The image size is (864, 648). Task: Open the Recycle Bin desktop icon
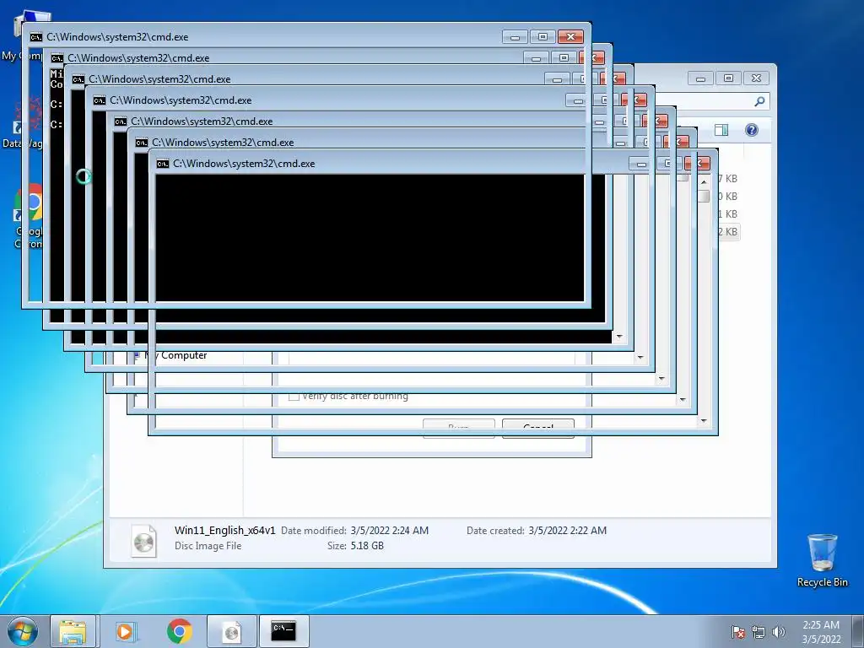point(822,559)
